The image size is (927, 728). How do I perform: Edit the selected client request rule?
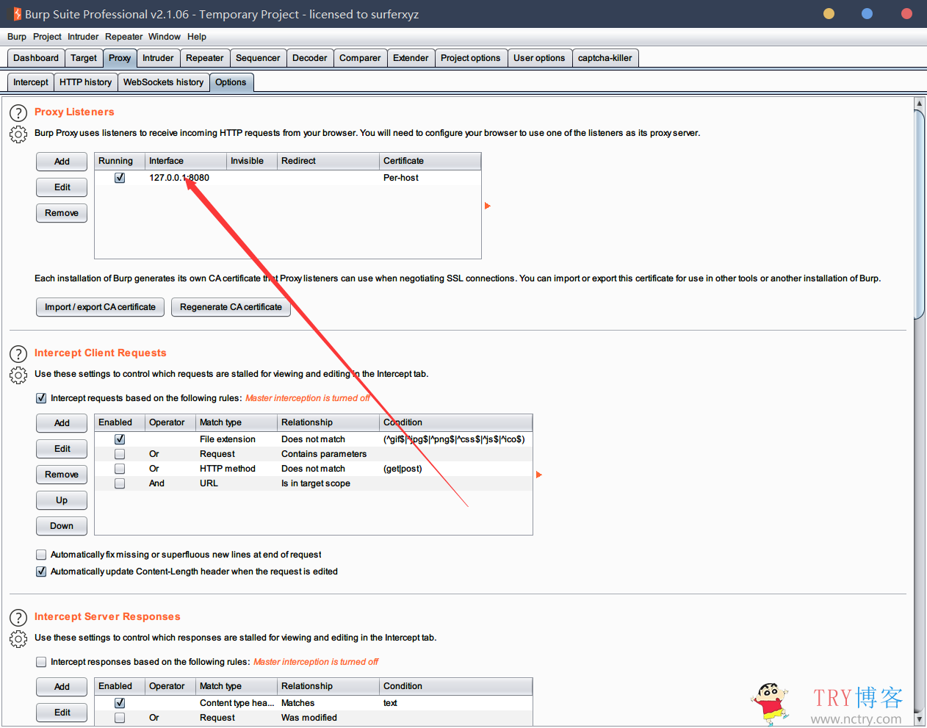click(x=62, y=449)
